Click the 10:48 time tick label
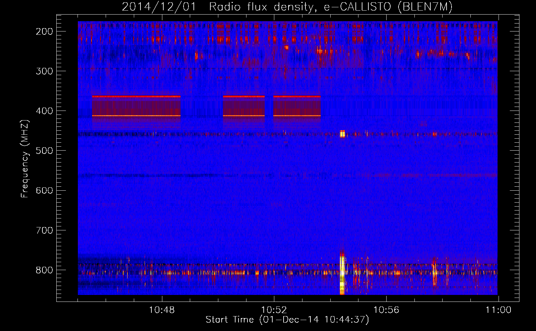 (x=162, y=310)
